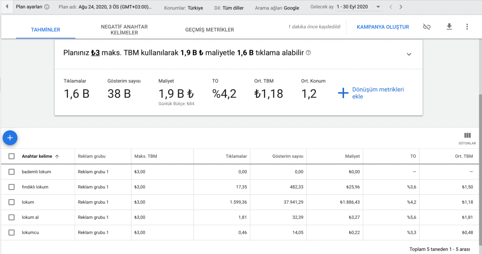Select the checkbox for lokumcu
The width and height of the screenshot is (482, 254).
(11, 232)
